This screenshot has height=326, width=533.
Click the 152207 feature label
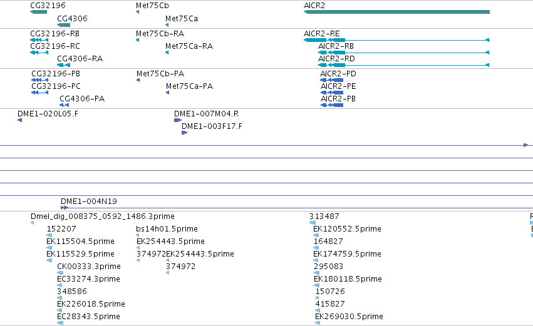pos(61,229)
